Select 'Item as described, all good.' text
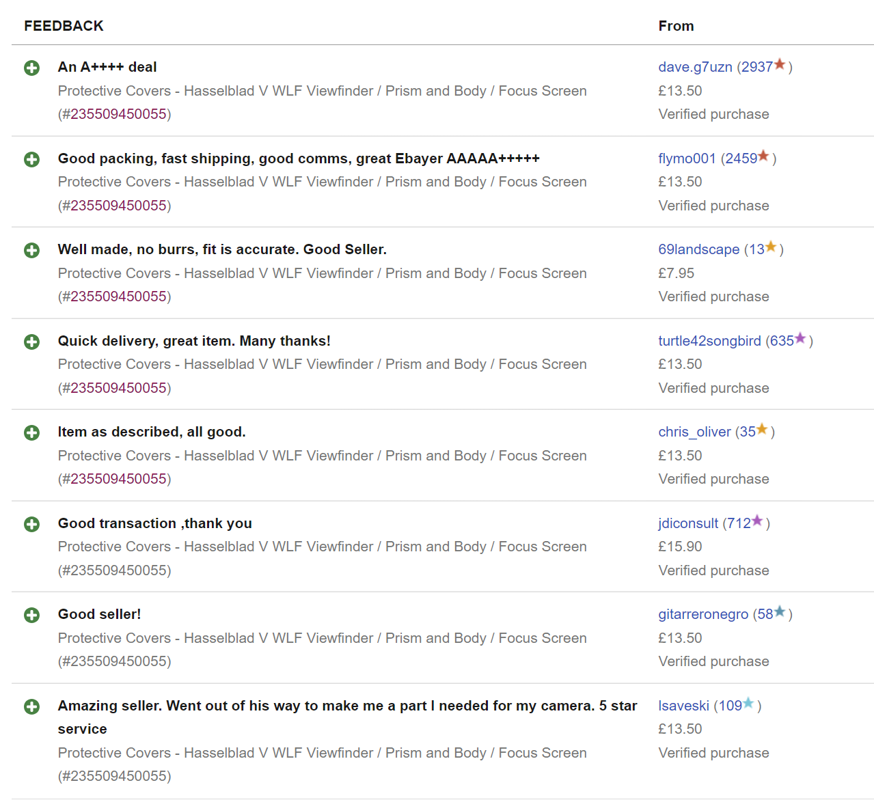Viewport: 874px width, 800px height. [x=152, y=432]
